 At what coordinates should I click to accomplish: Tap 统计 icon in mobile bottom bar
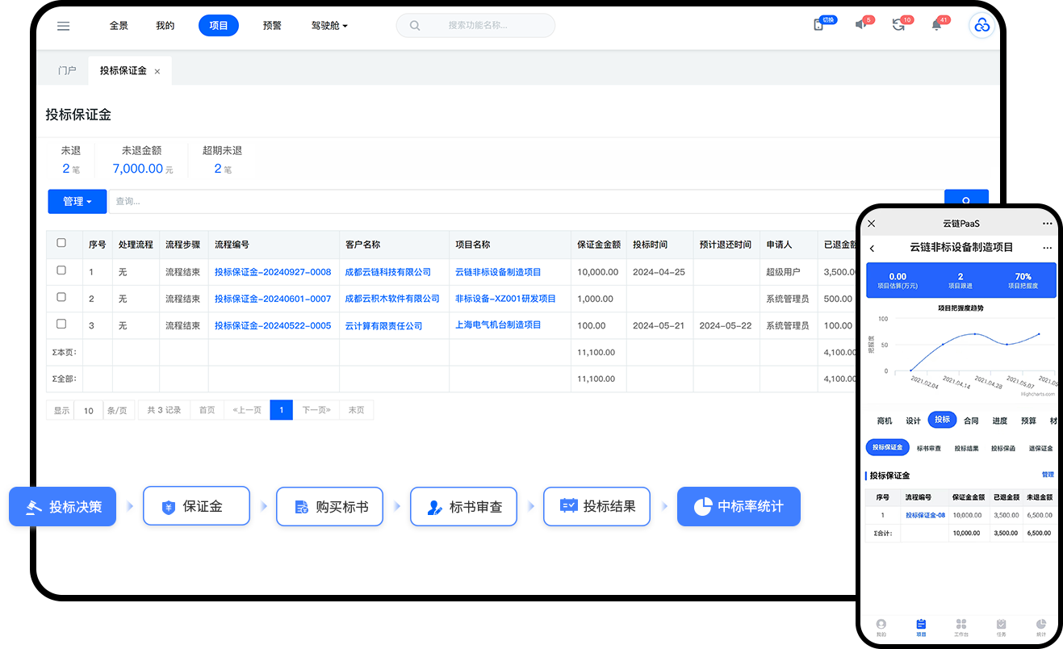[1040, 627]
